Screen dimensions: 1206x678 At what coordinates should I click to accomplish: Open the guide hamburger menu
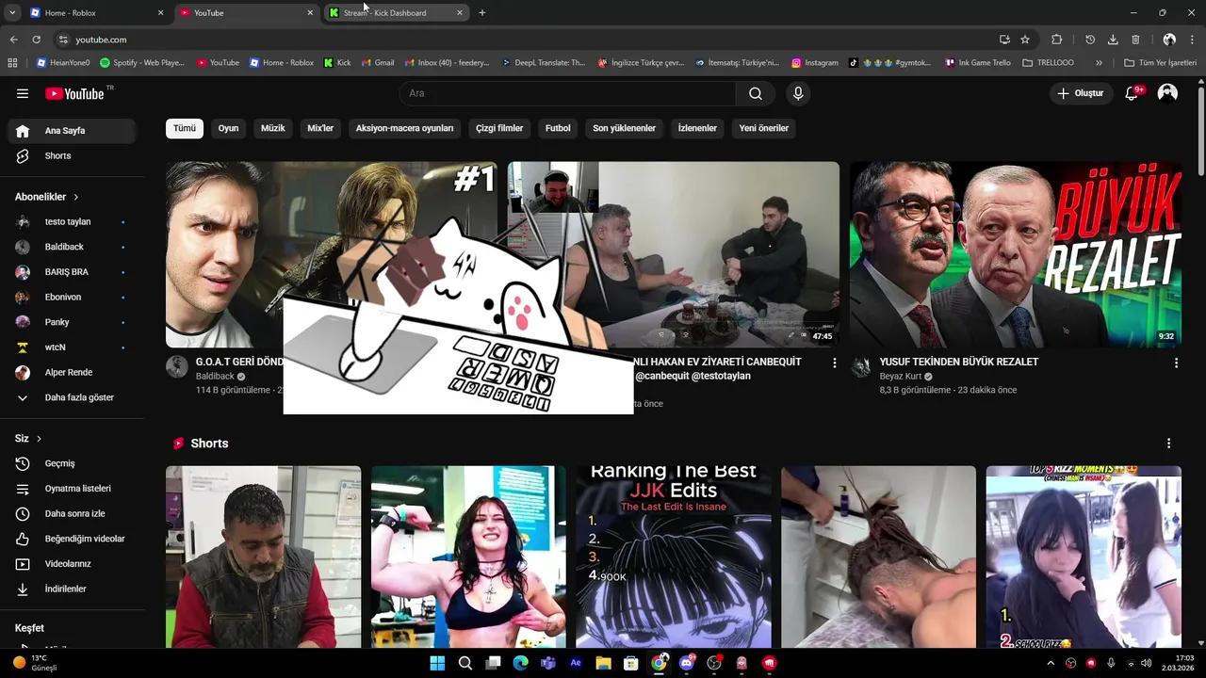tap(23, 93)
